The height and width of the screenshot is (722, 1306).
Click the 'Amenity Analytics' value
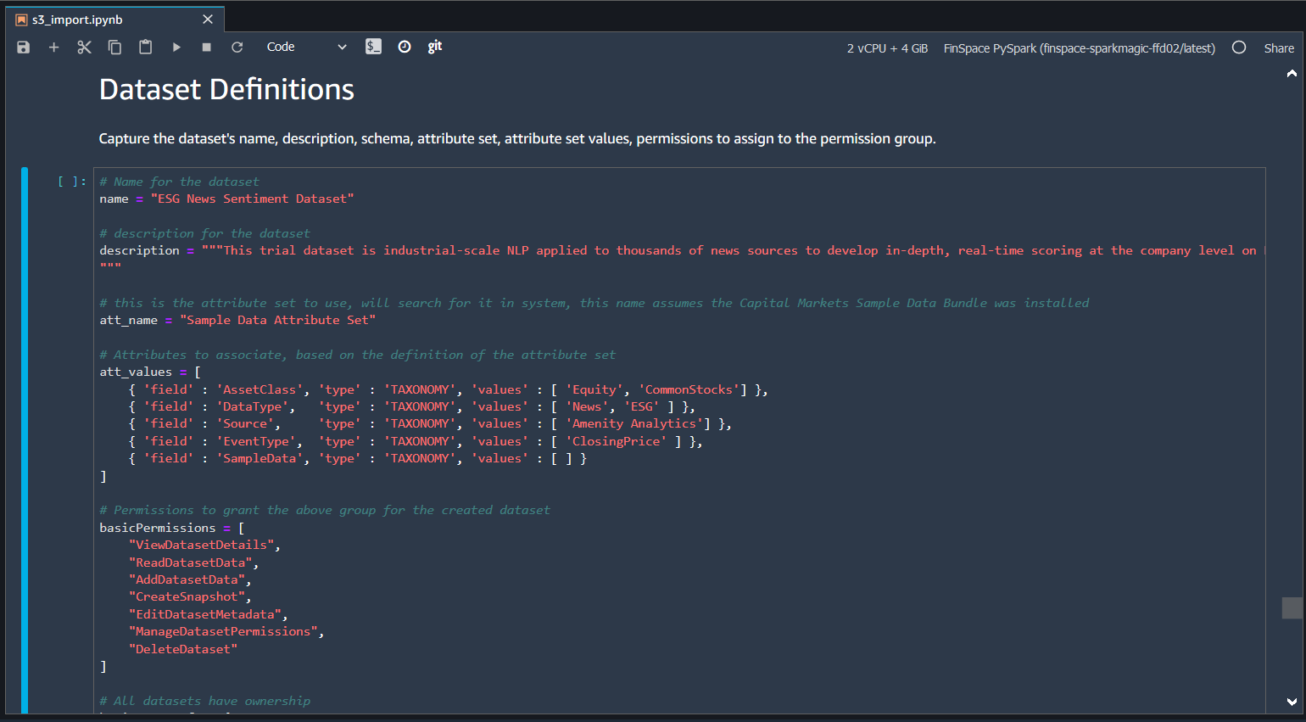634,423
